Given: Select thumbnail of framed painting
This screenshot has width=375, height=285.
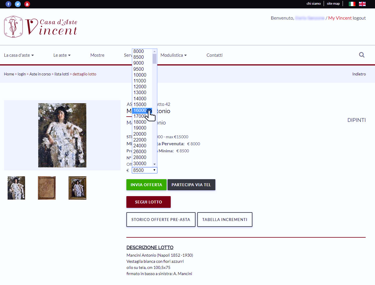Looking at the screenshot, I should coord(77,188).
